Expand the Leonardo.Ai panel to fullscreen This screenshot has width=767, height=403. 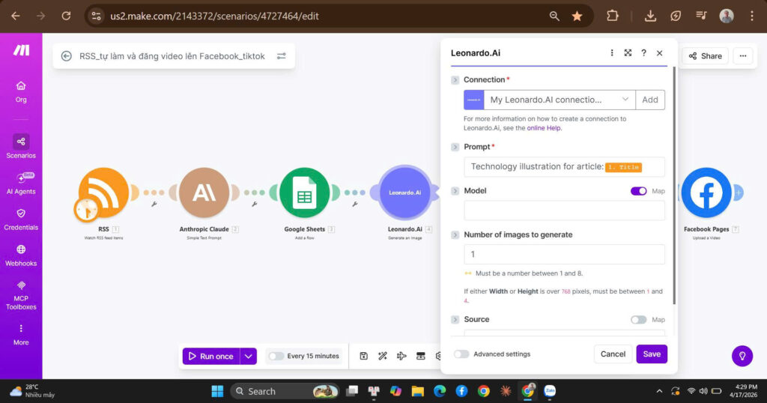pos(628,53)
